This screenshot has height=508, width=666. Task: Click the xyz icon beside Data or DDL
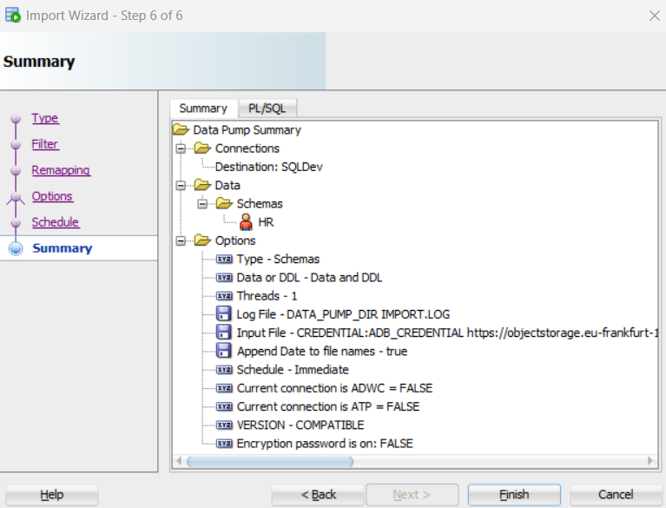pos(224,277)
